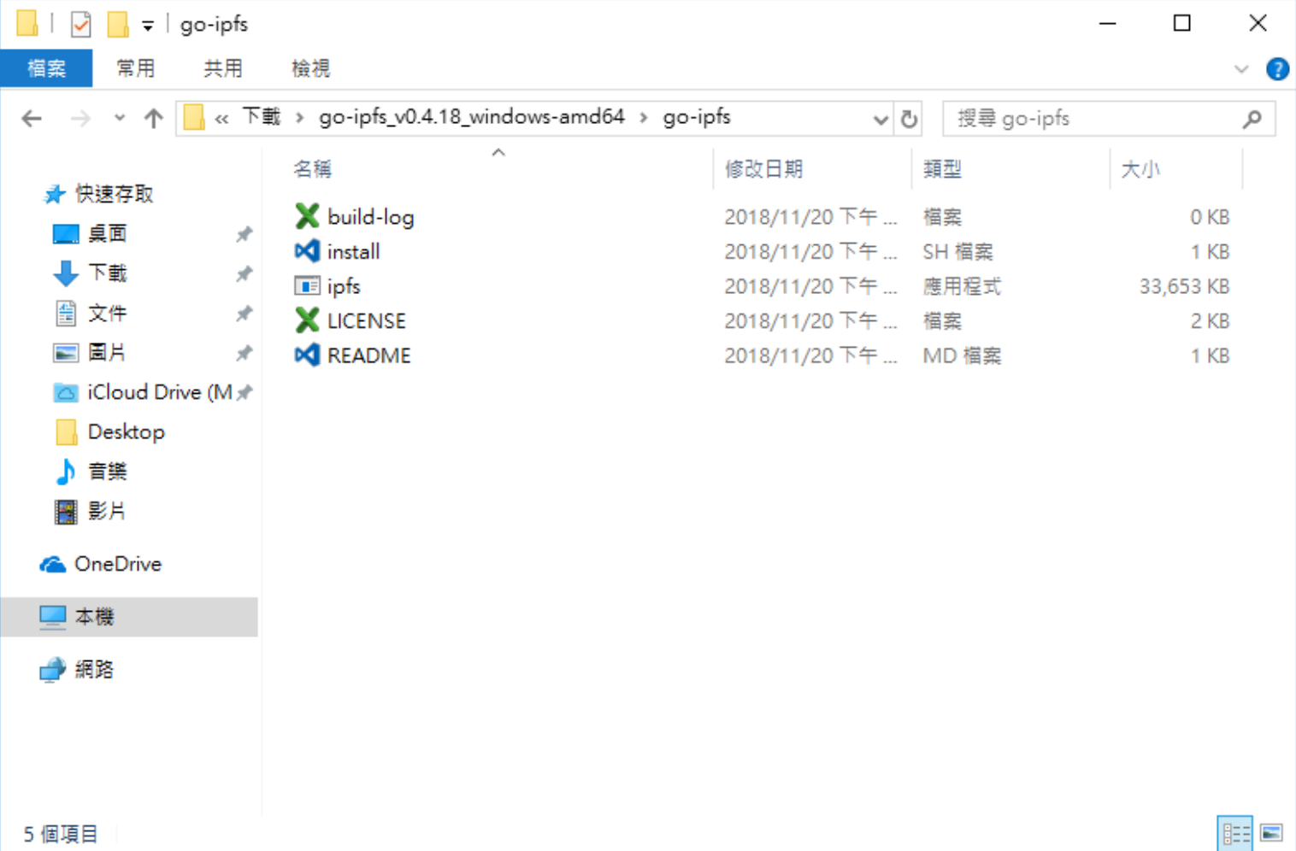The width and height of the screenshot is (1296, 851).
Task: Select the install file name
Action: click(x=354, y=251)
